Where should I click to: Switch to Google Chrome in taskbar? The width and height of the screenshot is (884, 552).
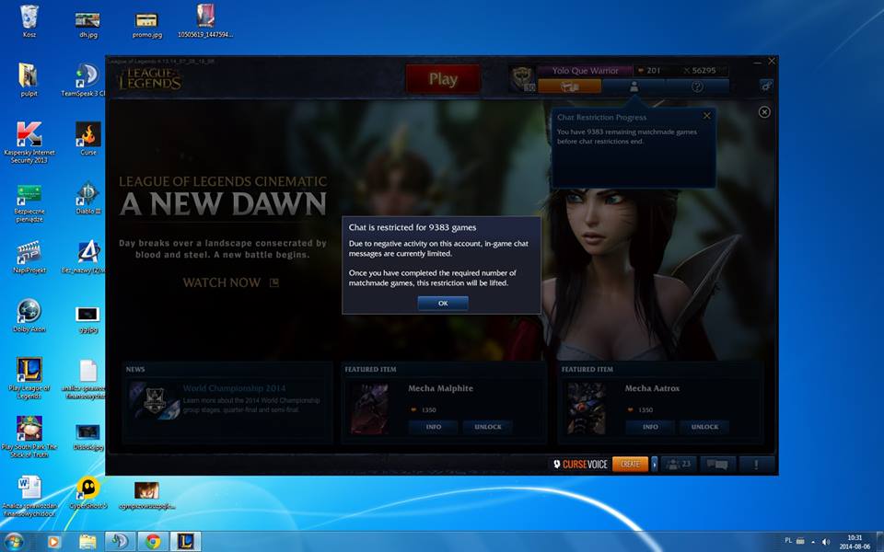click(x=153, y=542)
